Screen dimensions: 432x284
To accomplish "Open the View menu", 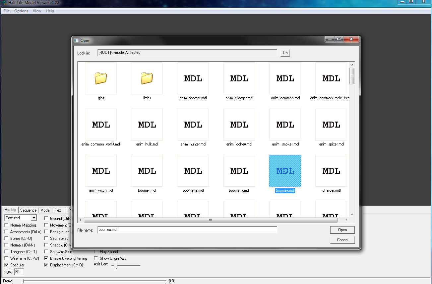I will click(37, 11).
